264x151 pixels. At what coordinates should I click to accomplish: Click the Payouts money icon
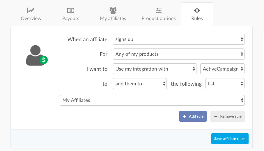click(x=71, y=10)
